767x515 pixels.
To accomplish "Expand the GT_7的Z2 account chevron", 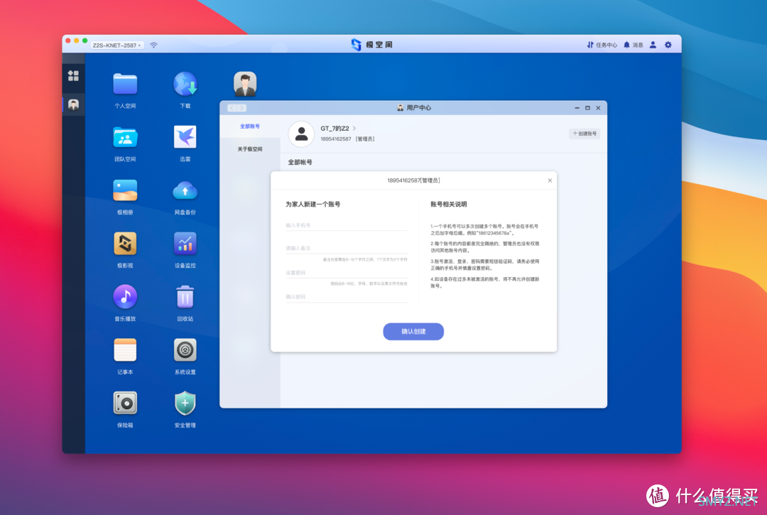I will pyautogui.click(x=354, y=128).
